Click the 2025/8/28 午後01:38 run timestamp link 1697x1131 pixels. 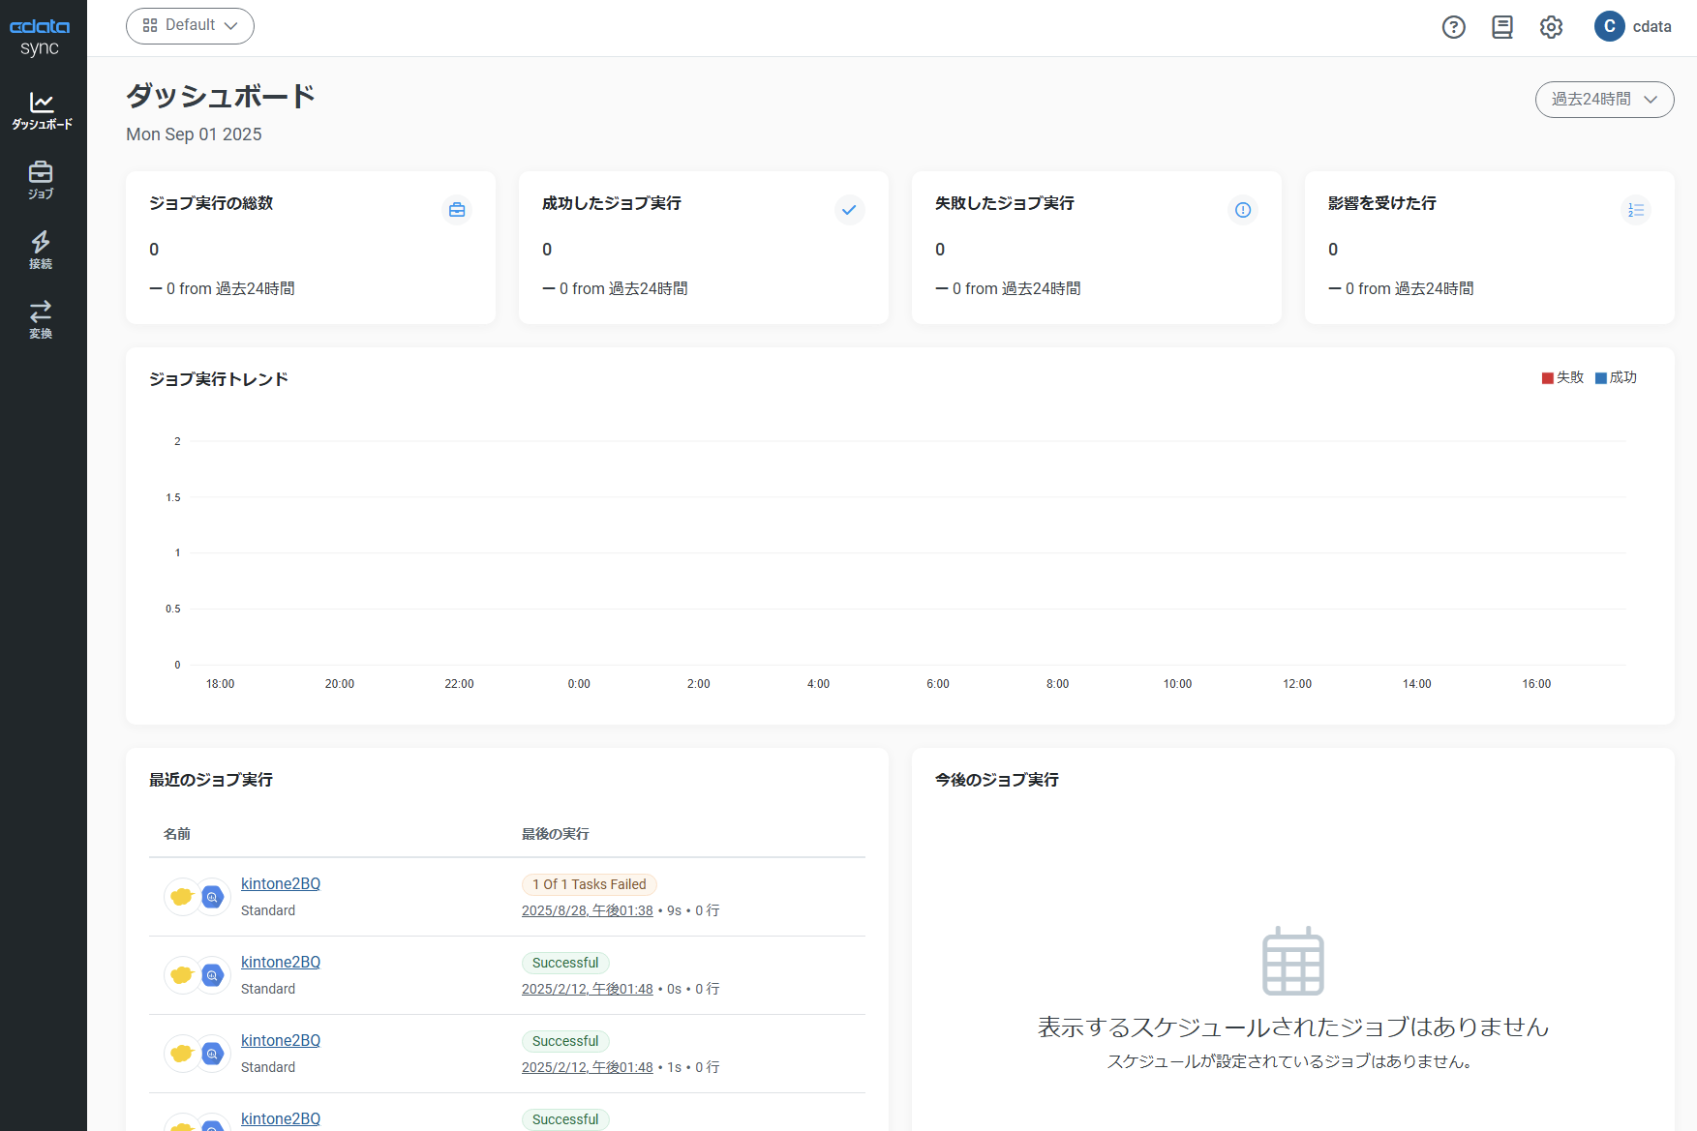[x=587, y=910]
